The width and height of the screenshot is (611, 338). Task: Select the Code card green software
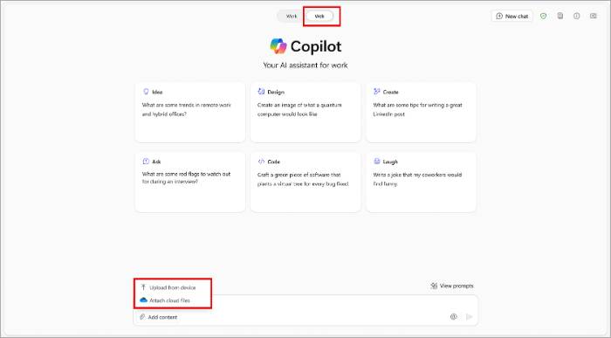(x=305, y=182)
